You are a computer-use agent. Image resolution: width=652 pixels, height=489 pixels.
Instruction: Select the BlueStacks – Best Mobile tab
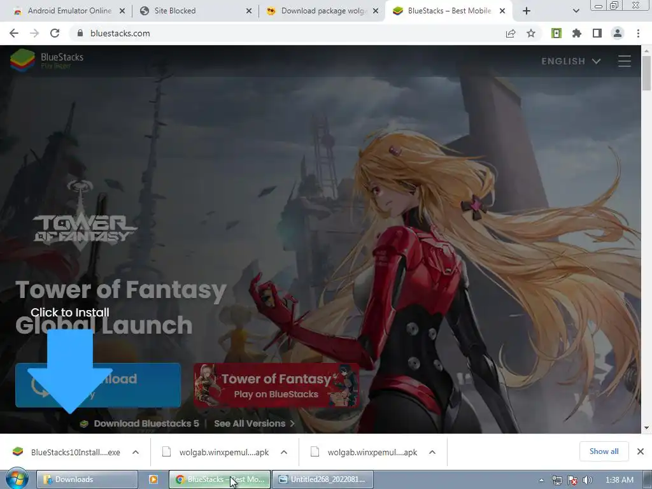click(x=448, y=11)
